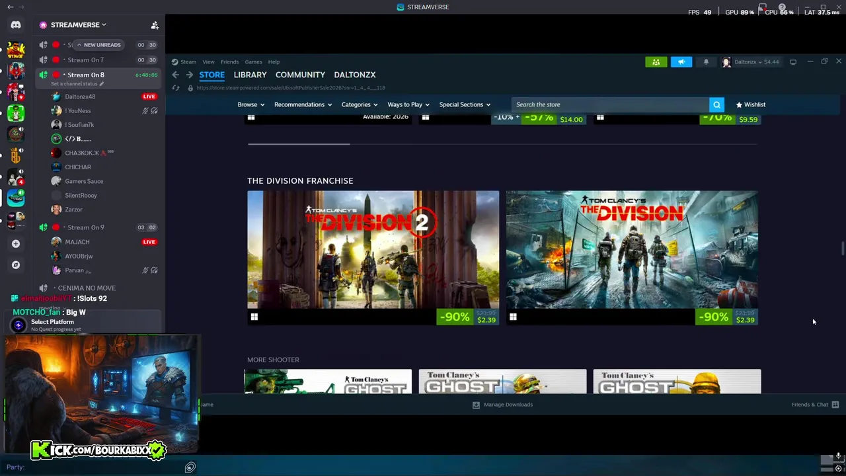Open Discord direct messages home icon
The image size is (846, 476).
pyautogui.click(x=16, y=25)
